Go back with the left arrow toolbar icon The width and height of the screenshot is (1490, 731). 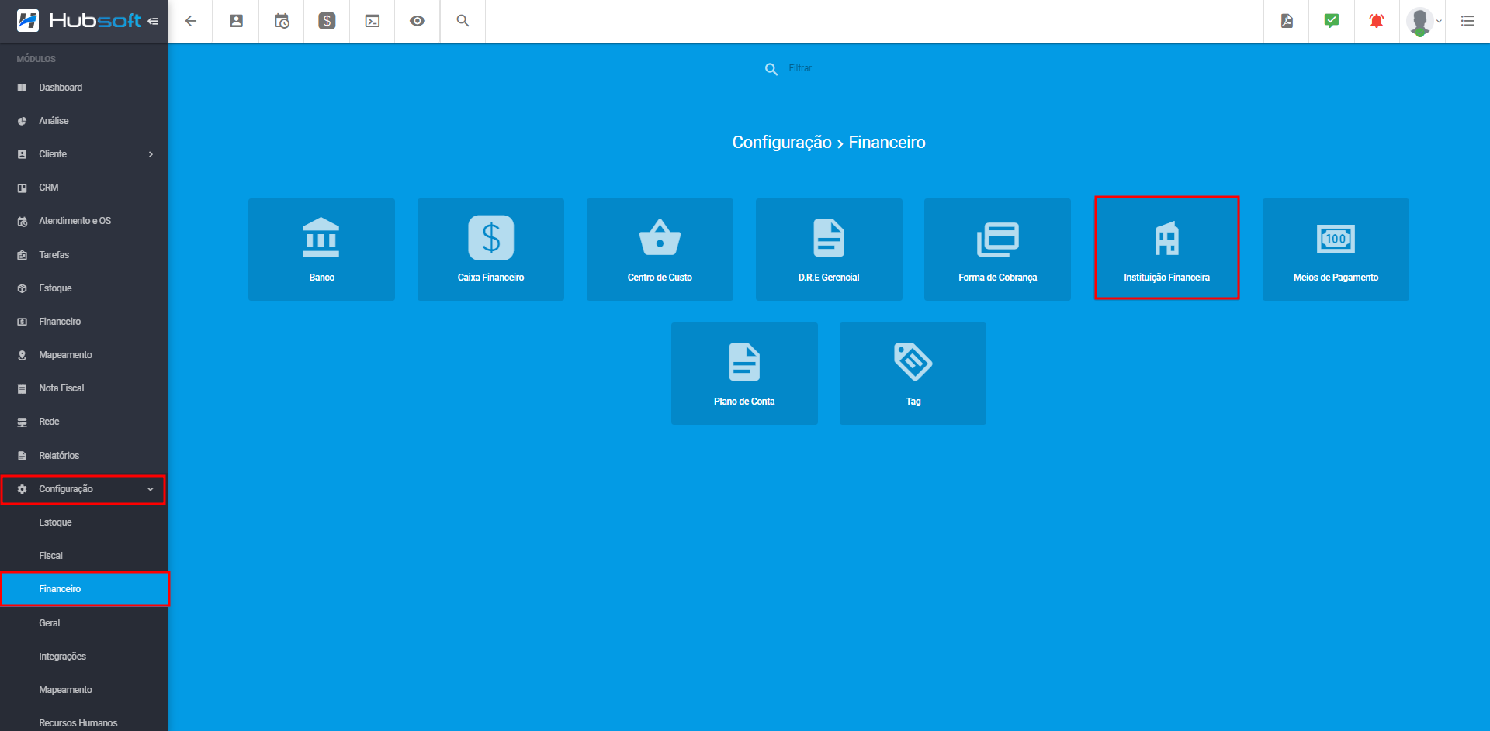191,21
